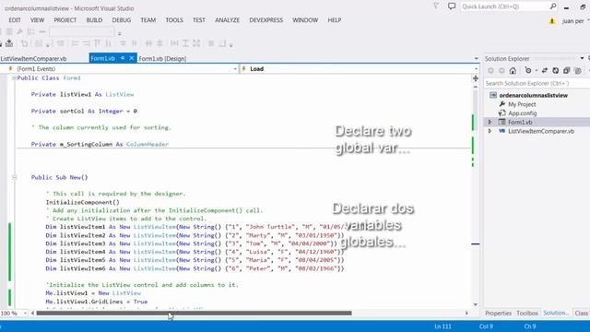
Task: Open the TEAM menu
Action: [148, 20]
